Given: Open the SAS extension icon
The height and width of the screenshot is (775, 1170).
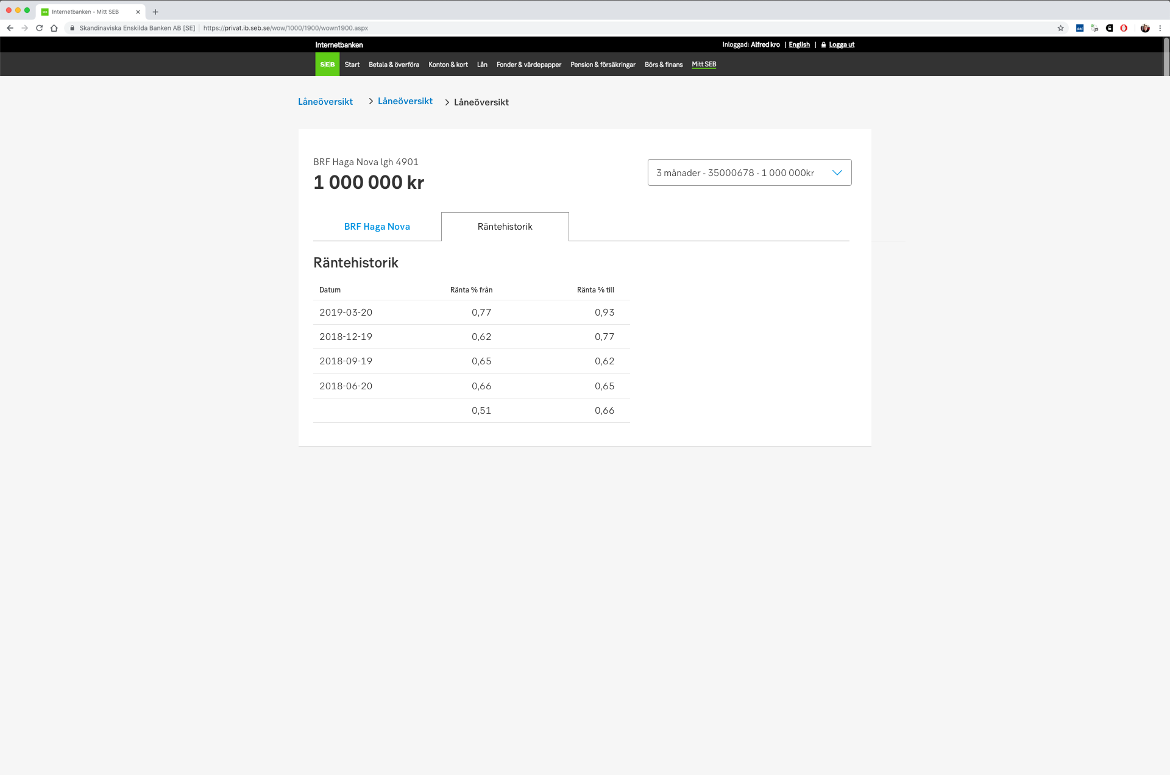Looking at the screenshot, I should (1080, 28).
